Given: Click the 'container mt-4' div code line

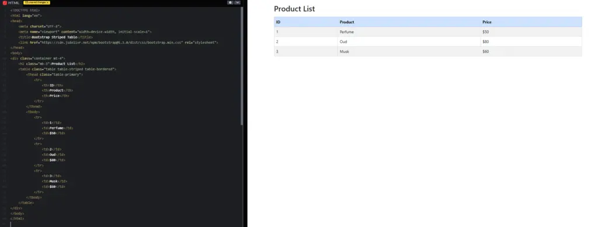Looking at the screenshot, I should click(x=38, y=59).
